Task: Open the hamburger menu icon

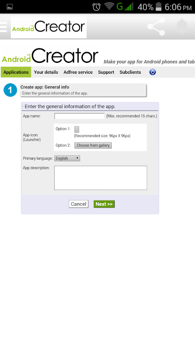Action: (3, 27)
